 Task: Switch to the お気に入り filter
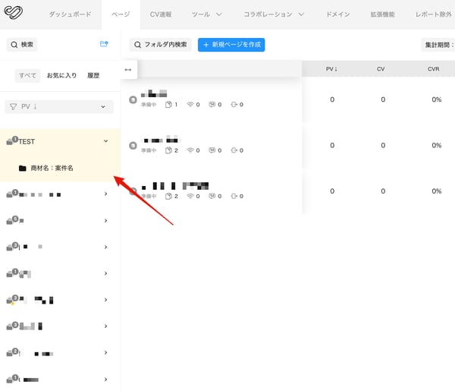tap(61, 75)
